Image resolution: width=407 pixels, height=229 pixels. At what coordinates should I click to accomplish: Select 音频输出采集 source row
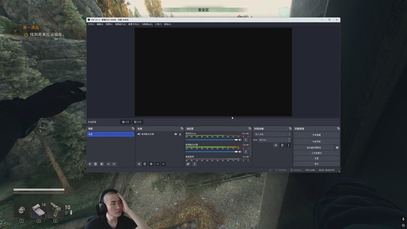pos(159,134)
